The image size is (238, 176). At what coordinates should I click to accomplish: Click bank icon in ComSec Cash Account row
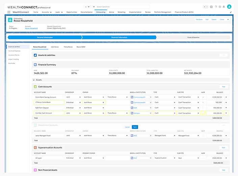tap(132, 113)
